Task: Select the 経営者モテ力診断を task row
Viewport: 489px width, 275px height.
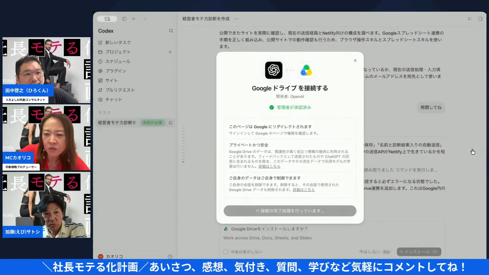Action: click(135, 122)
